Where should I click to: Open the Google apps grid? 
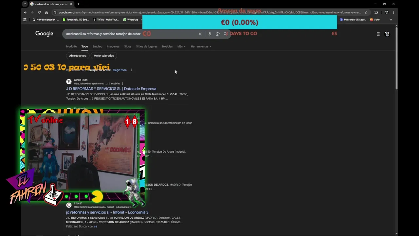(378, 34)
